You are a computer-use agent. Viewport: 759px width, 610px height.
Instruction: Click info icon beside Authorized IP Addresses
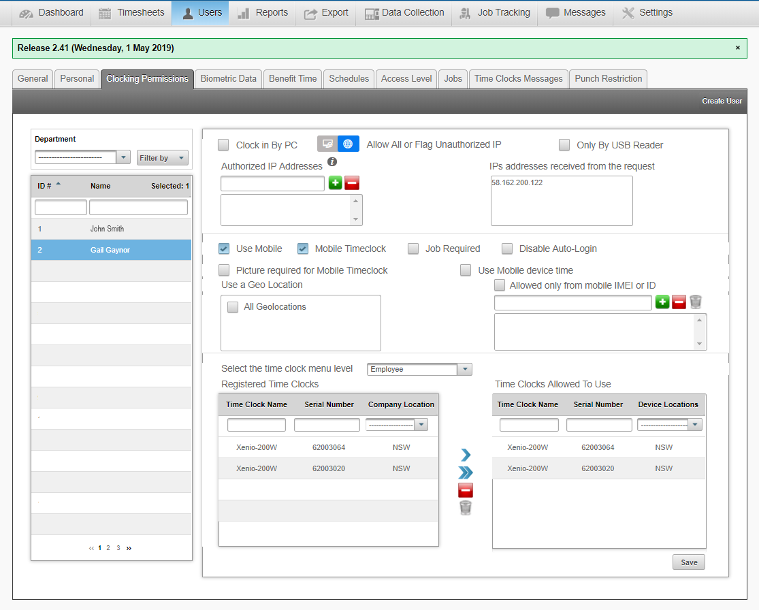tap(332, 162)
